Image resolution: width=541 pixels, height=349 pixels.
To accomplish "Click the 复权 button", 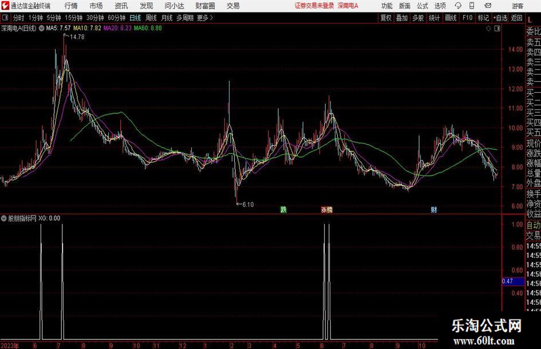I will click(x=386, y=18).
